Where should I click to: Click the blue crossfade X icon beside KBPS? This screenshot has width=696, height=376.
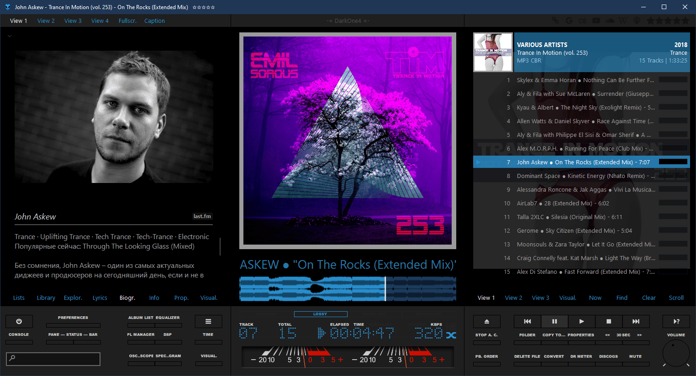(x=451, y=335)
